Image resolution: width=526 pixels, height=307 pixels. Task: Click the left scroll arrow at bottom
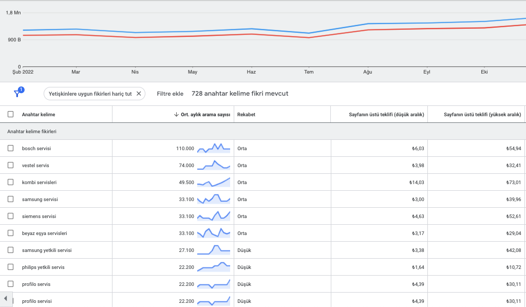click(6, 299)
